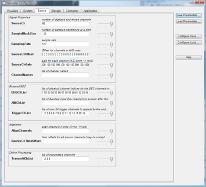Click the Load Parameters button

click(188, 22)
